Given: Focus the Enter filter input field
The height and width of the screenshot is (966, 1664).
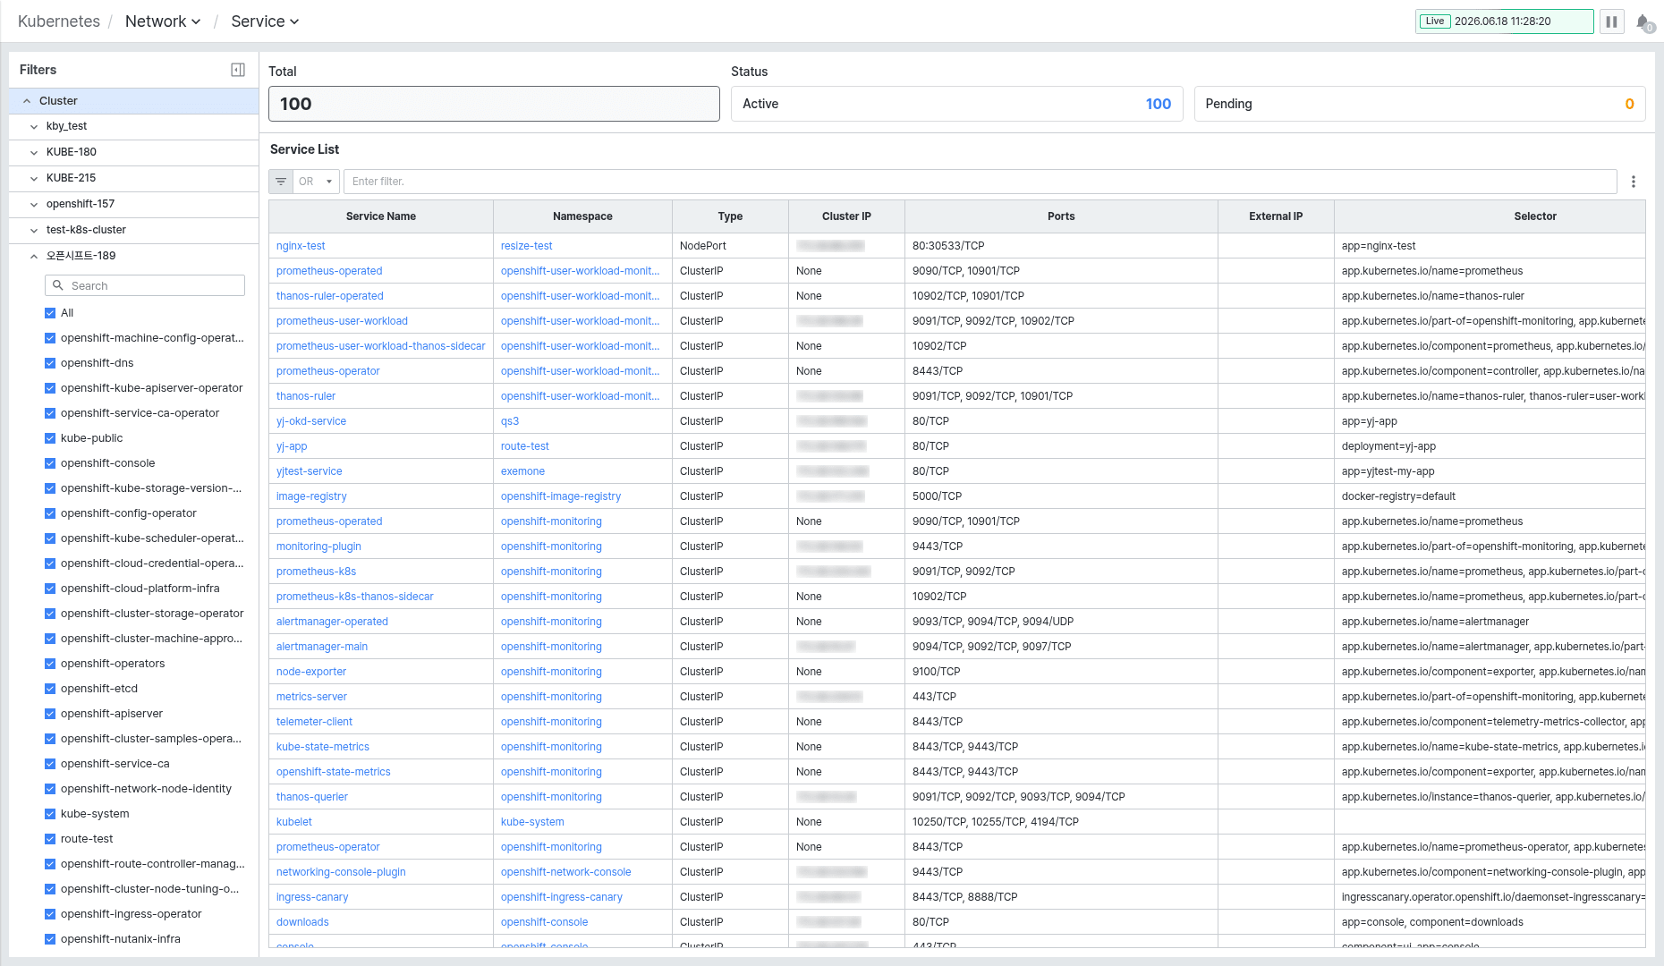Looking at the screenshot, I should [x=981, y=182].
